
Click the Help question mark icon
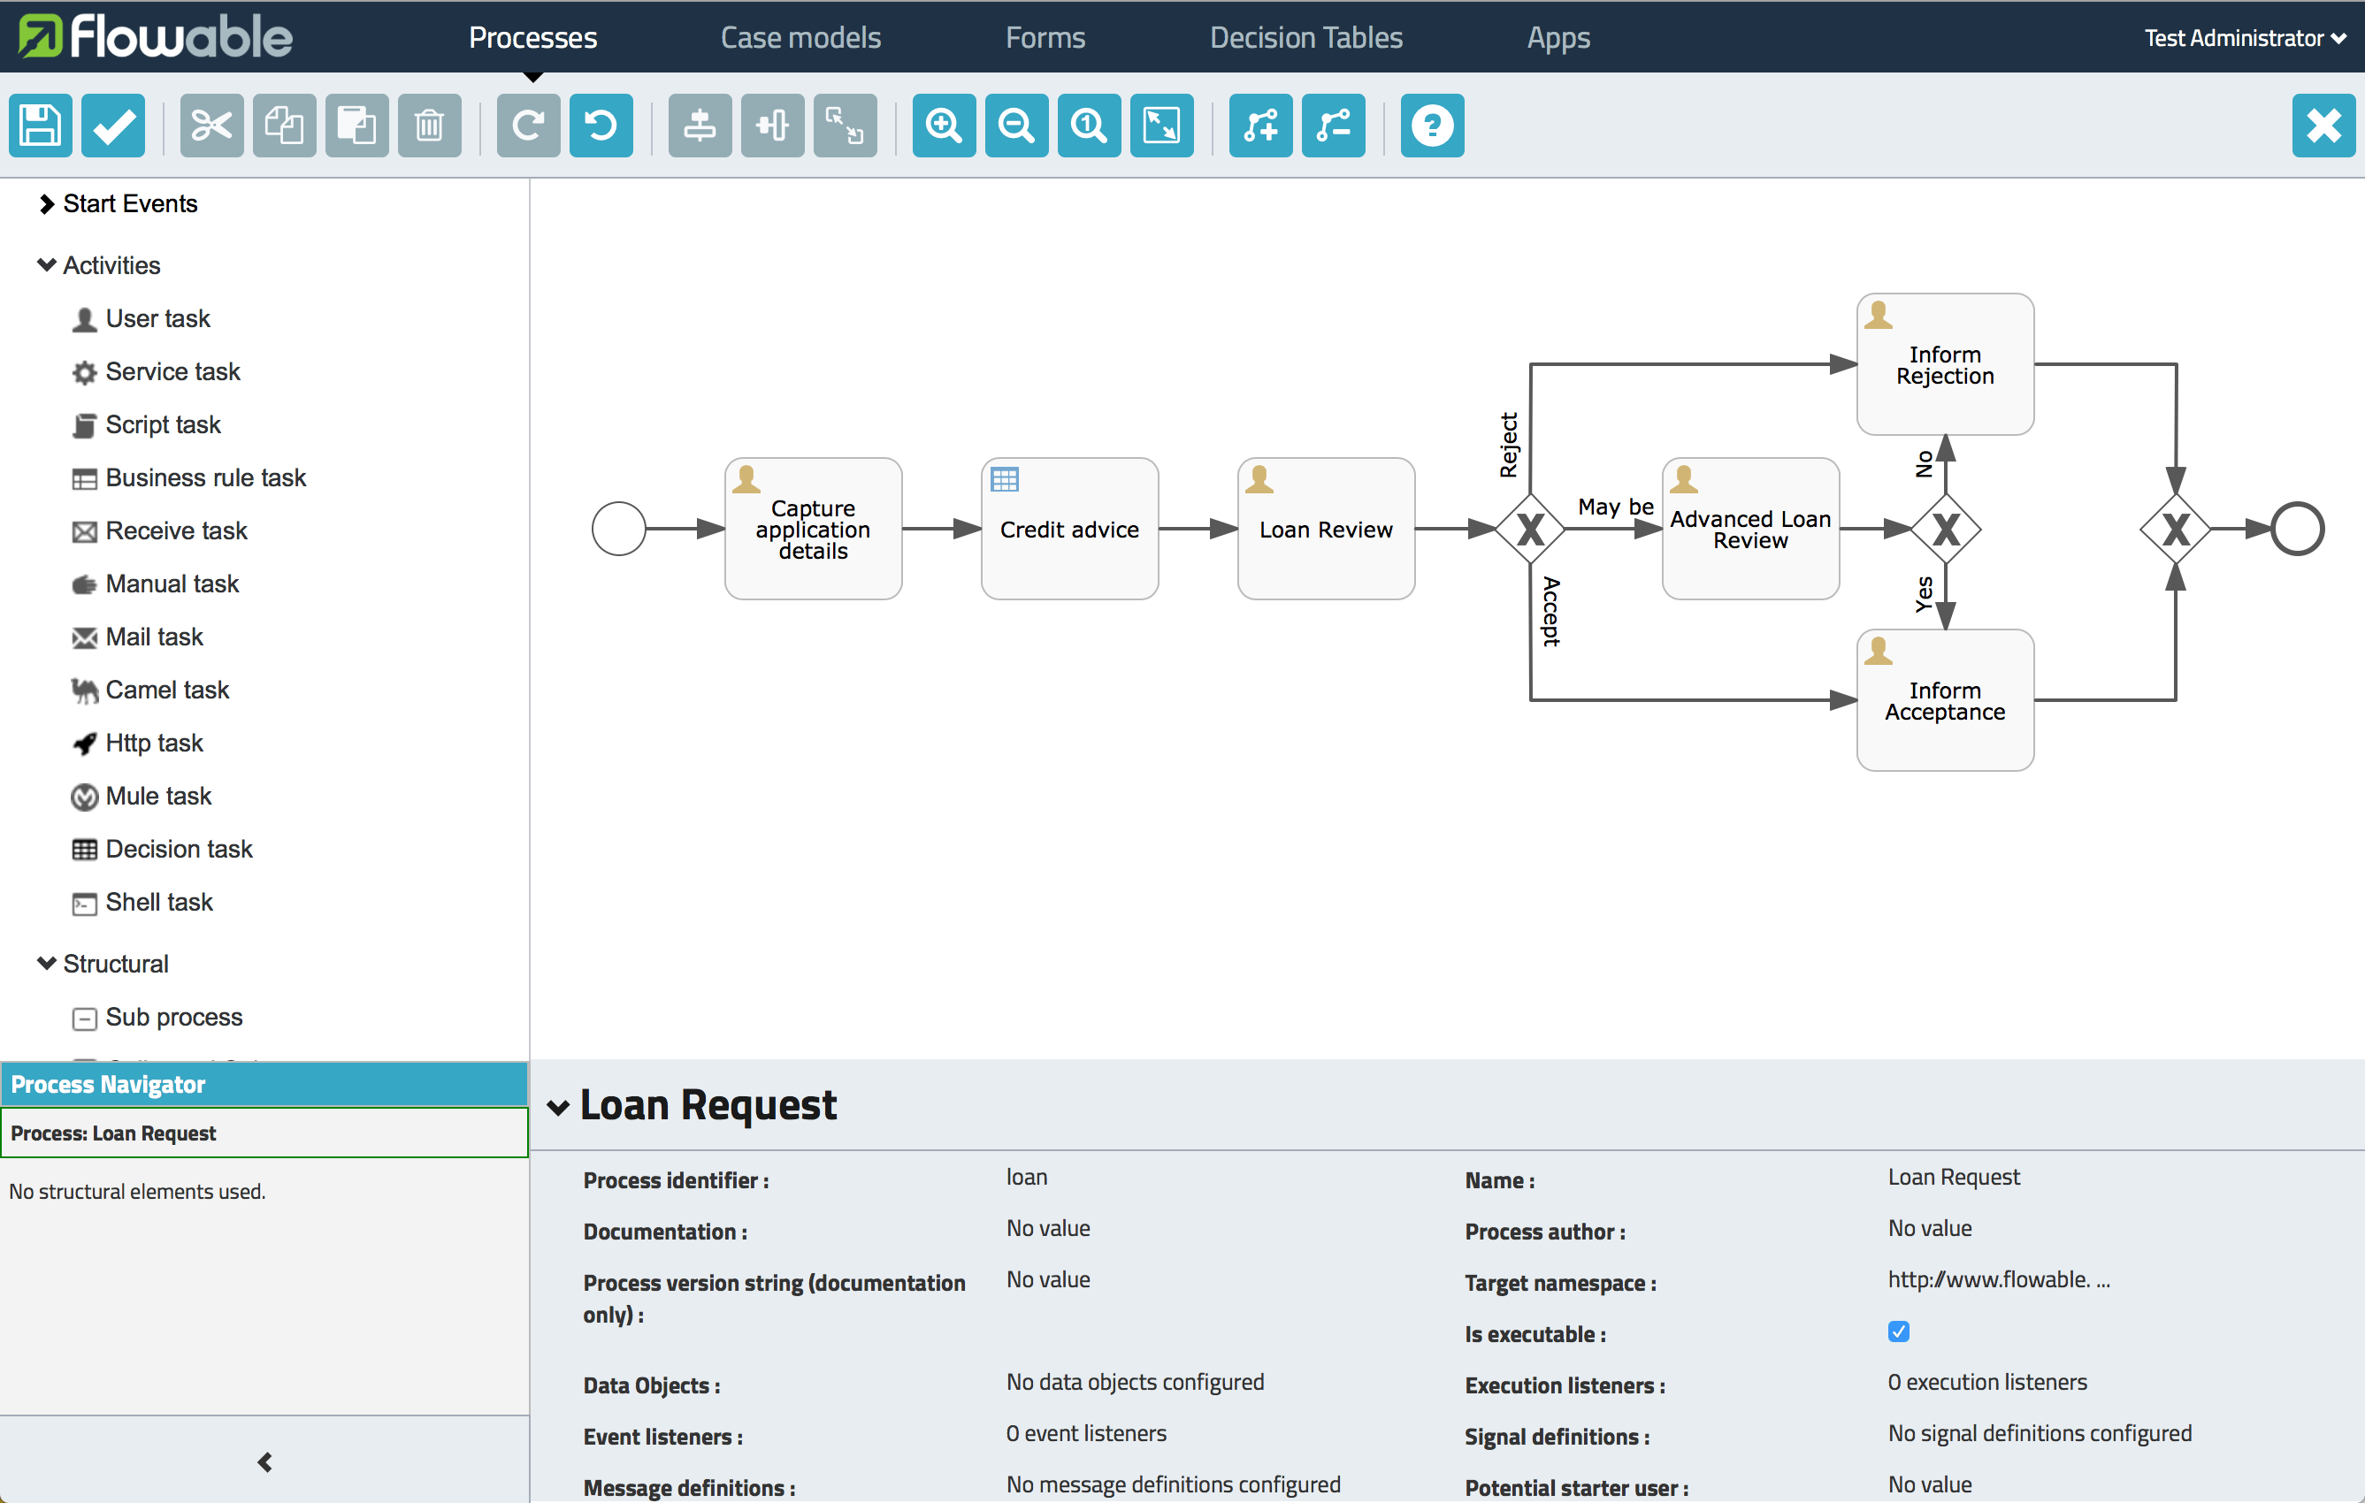click(1431, 126)
